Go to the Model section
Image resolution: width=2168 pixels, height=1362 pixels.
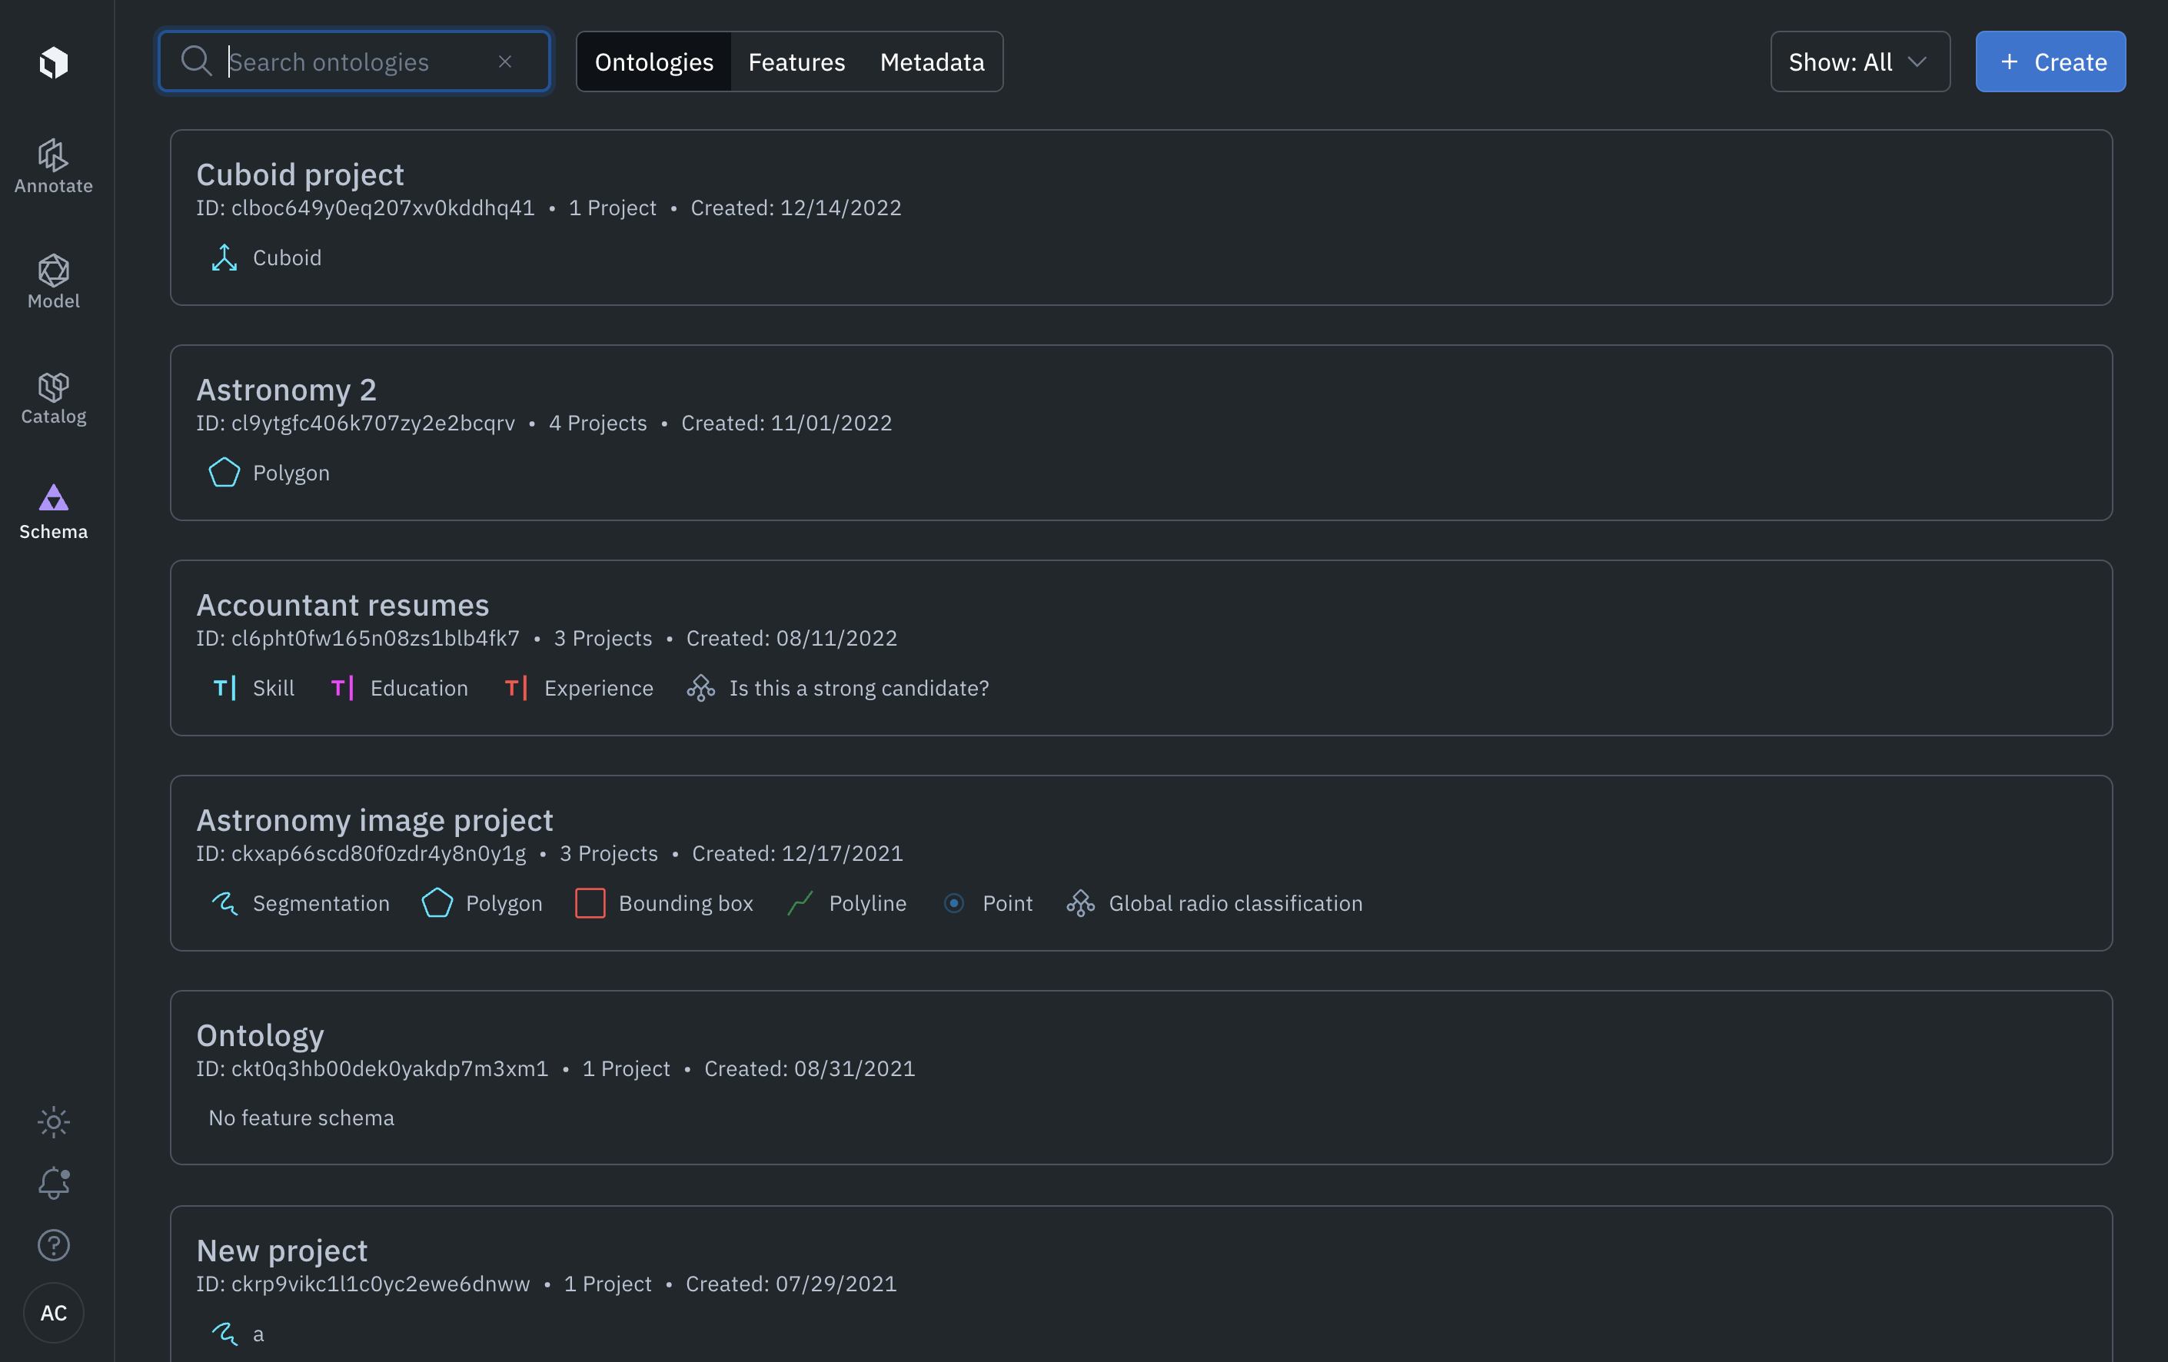click(53, 282)
